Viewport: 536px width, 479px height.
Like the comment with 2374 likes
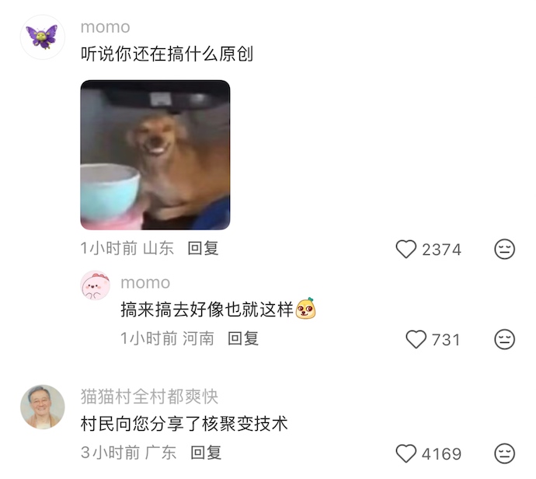tap(405, 249)
